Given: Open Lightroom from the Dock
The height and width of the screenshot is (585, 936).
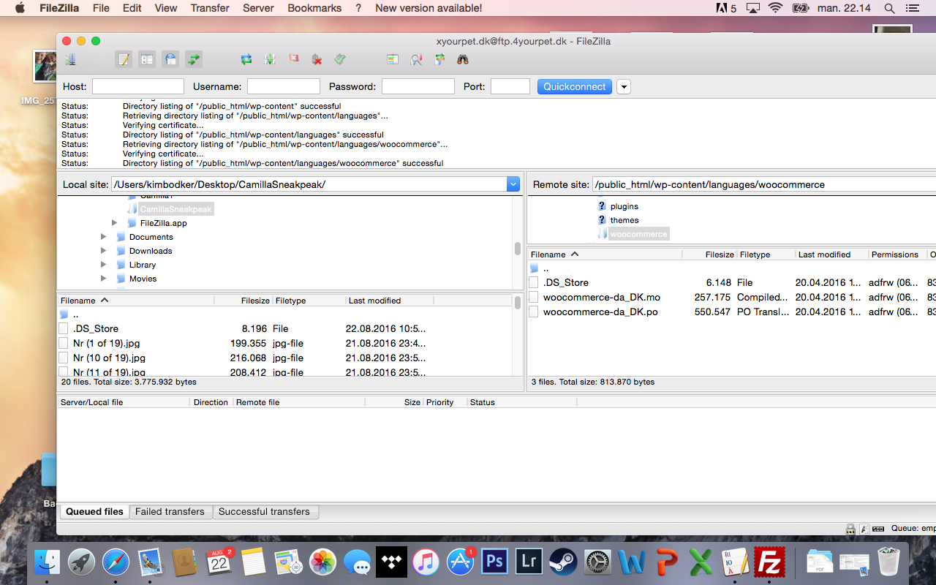Looking at the screenshot, I should click(x=529, y=562).
